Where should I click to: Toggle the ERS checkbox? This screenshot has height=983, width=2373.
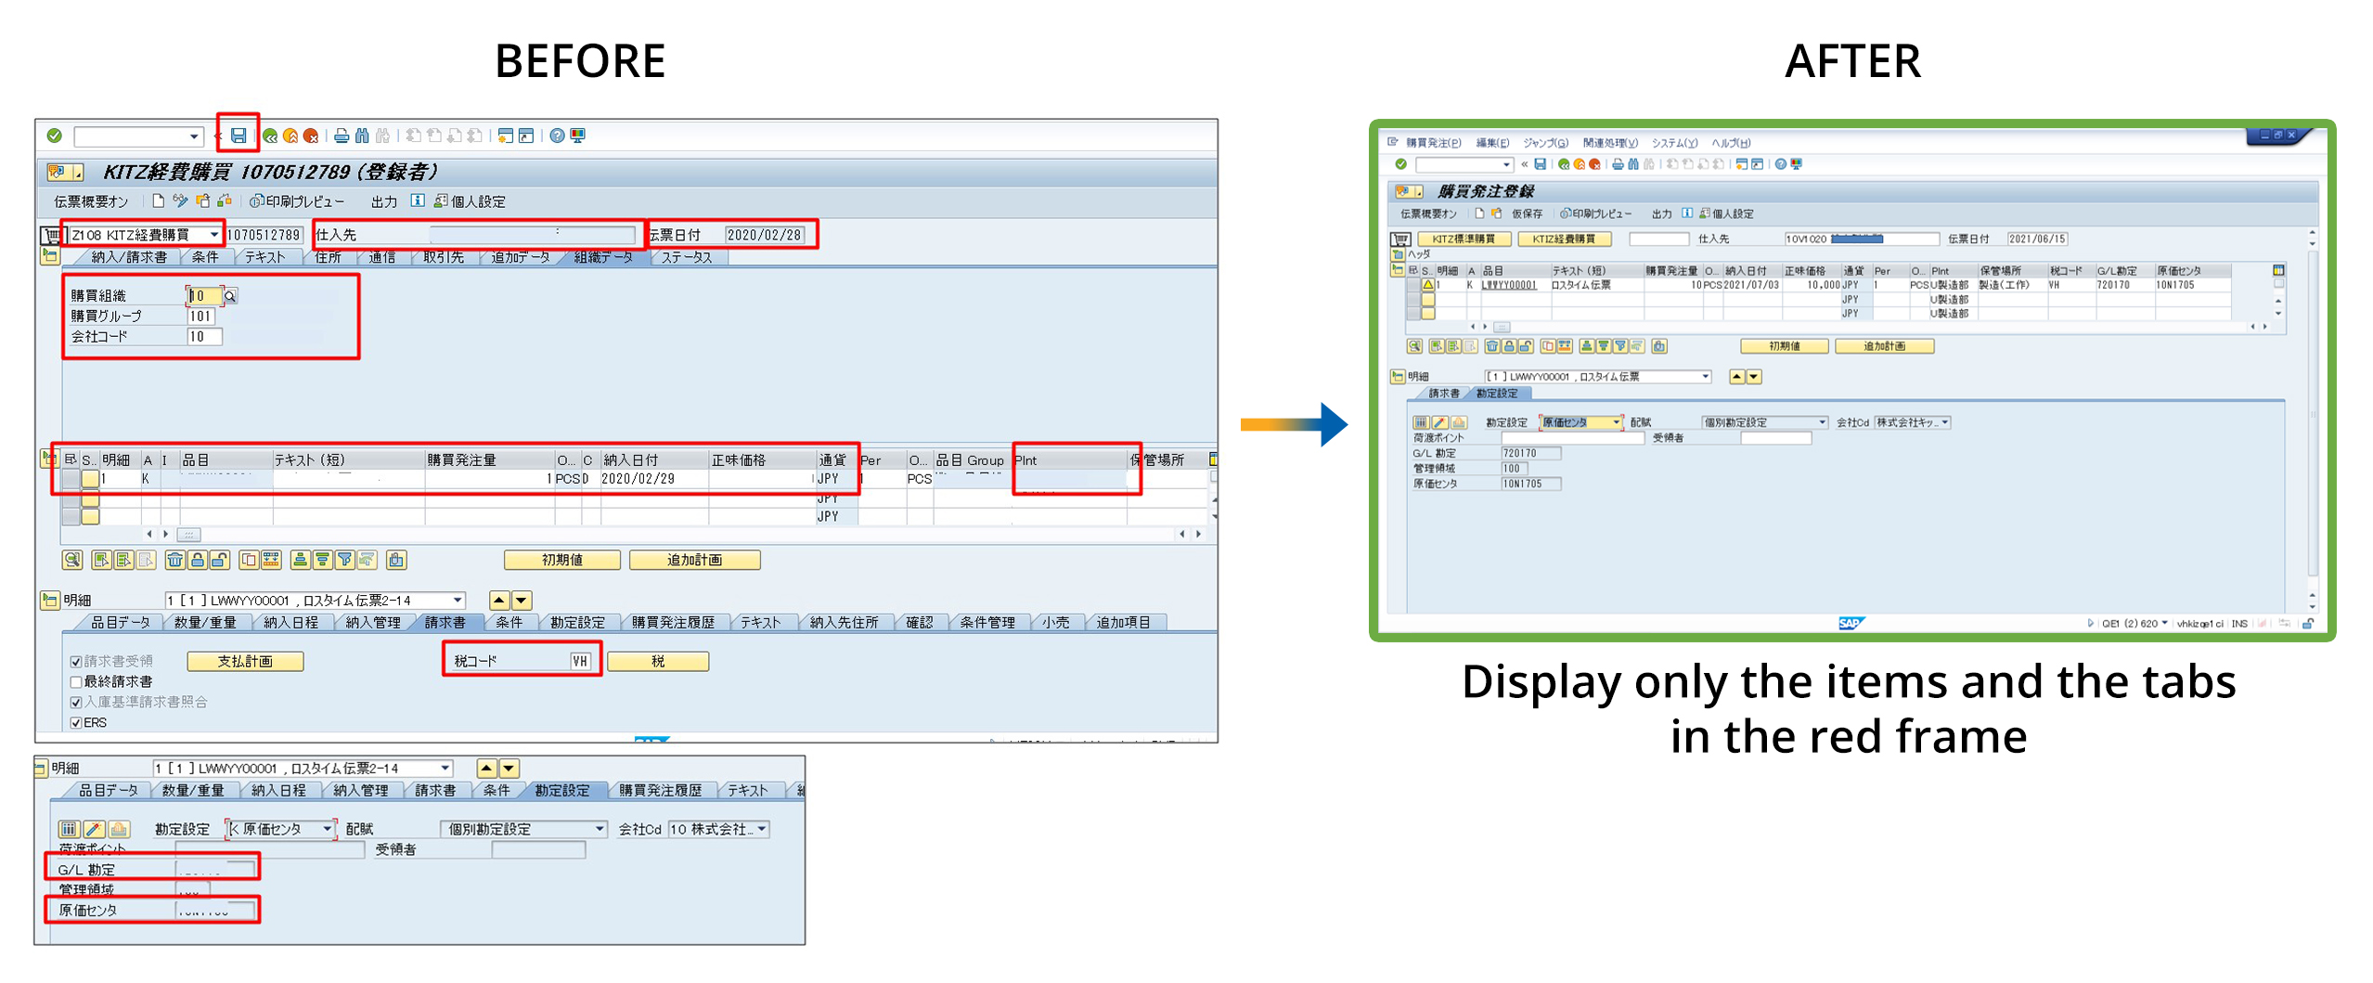[x=76, y=723]
